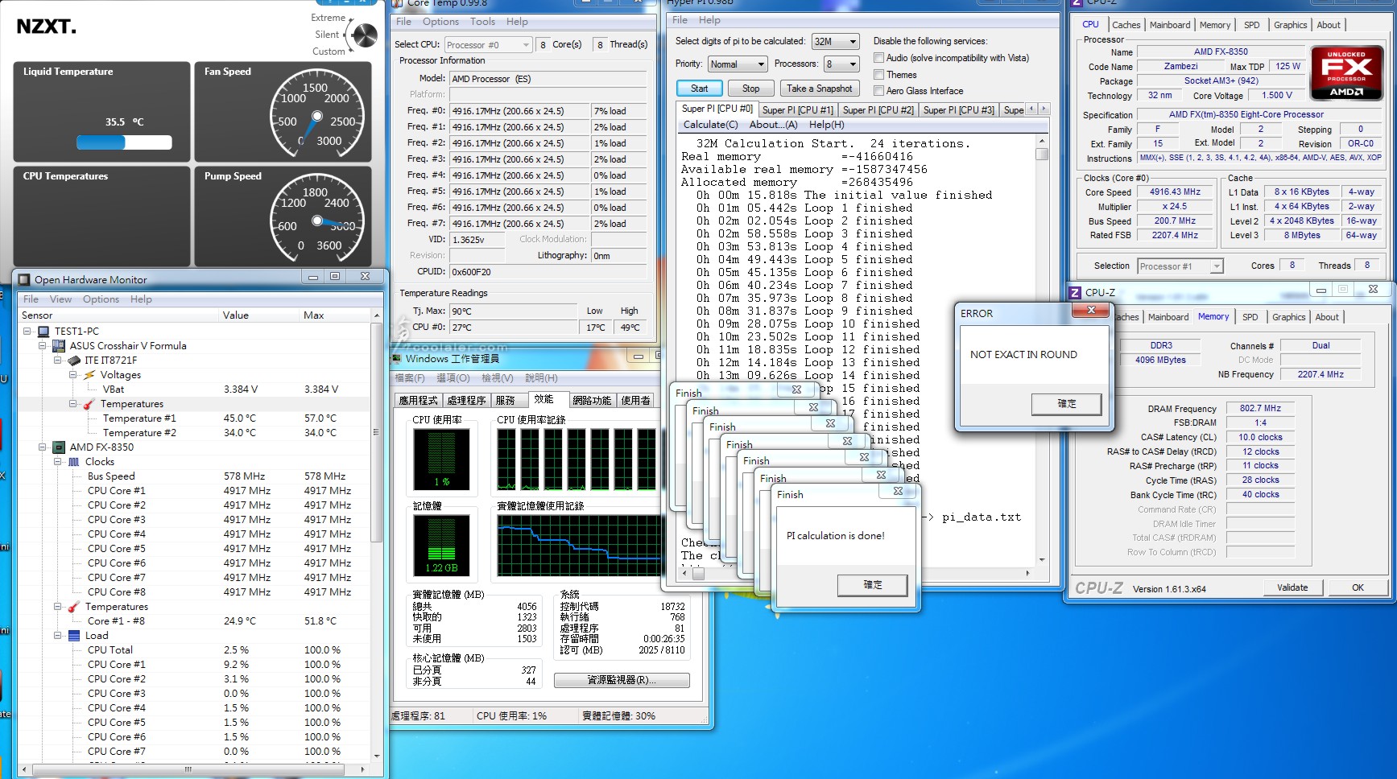Select the CPU Total load row

(193, 649)
